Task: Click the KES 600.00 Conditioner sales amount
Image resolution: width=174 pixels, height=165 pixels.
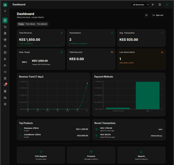Action: pyautogui.click(x=83, y=136)
